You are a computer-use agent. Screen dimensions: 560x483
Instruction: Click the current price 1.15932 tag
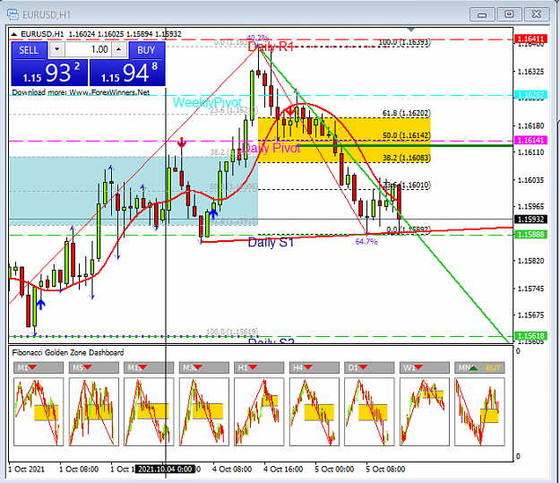coord(530,219)
